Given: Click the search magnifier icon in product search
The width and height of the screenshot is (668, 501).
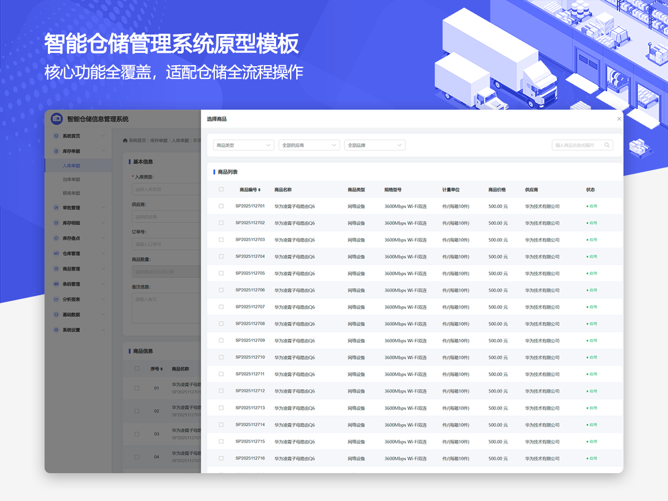Looking at the screenshot, I should click(x=607, y=145).
